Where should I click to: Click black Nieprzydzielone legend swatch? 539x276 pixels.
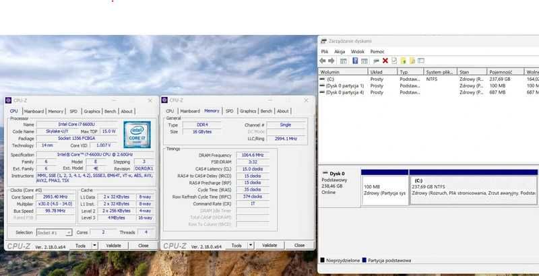(323, 261)
